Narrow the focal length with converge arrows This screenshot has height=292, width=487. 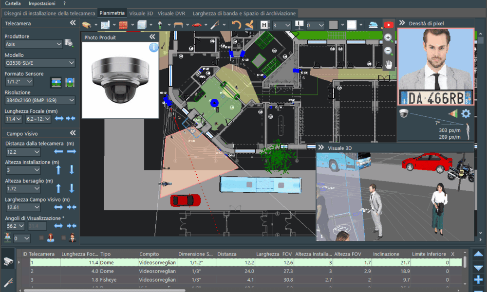pyautogui.click(x=71, y=118)
